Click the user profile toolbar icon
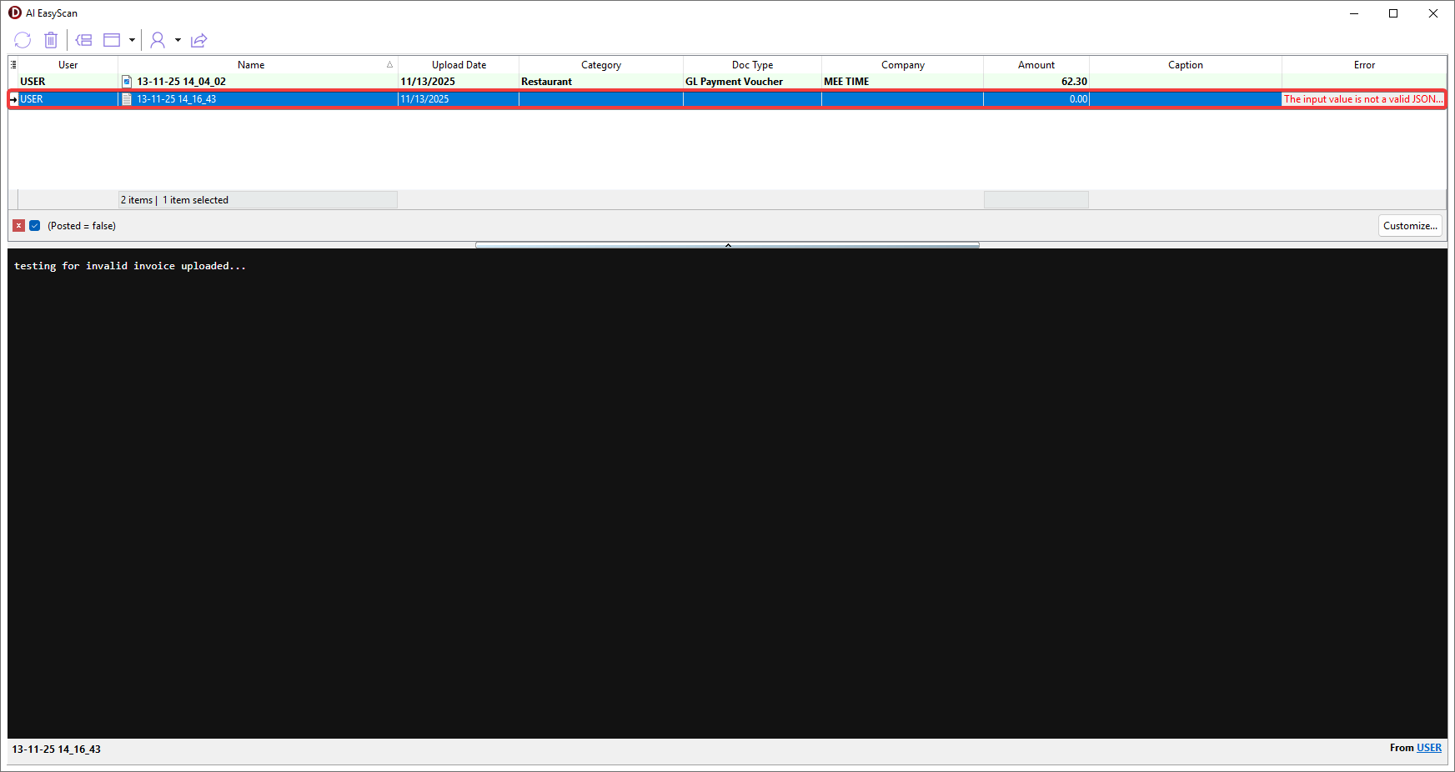 pos(157,40)
